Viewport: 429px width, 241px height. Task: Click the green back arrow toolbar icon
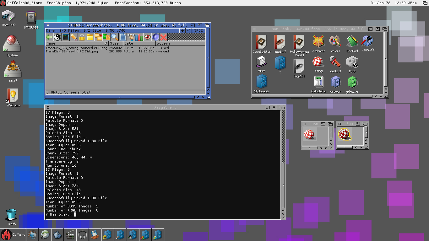click(49, 37)
